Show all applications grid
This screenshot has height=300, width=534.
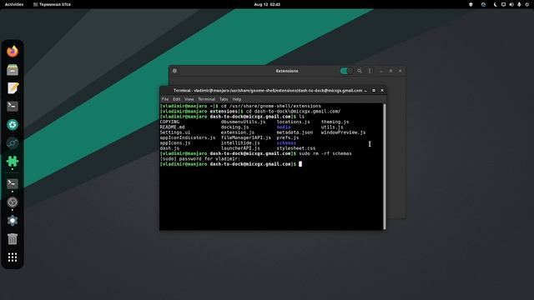click(13, 257)
